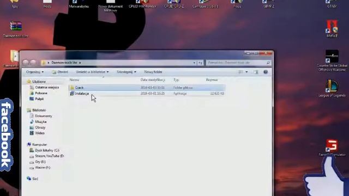Expand the view options dropdown arrow
Screen dimensions: 349x196
[x=246, y=72]
